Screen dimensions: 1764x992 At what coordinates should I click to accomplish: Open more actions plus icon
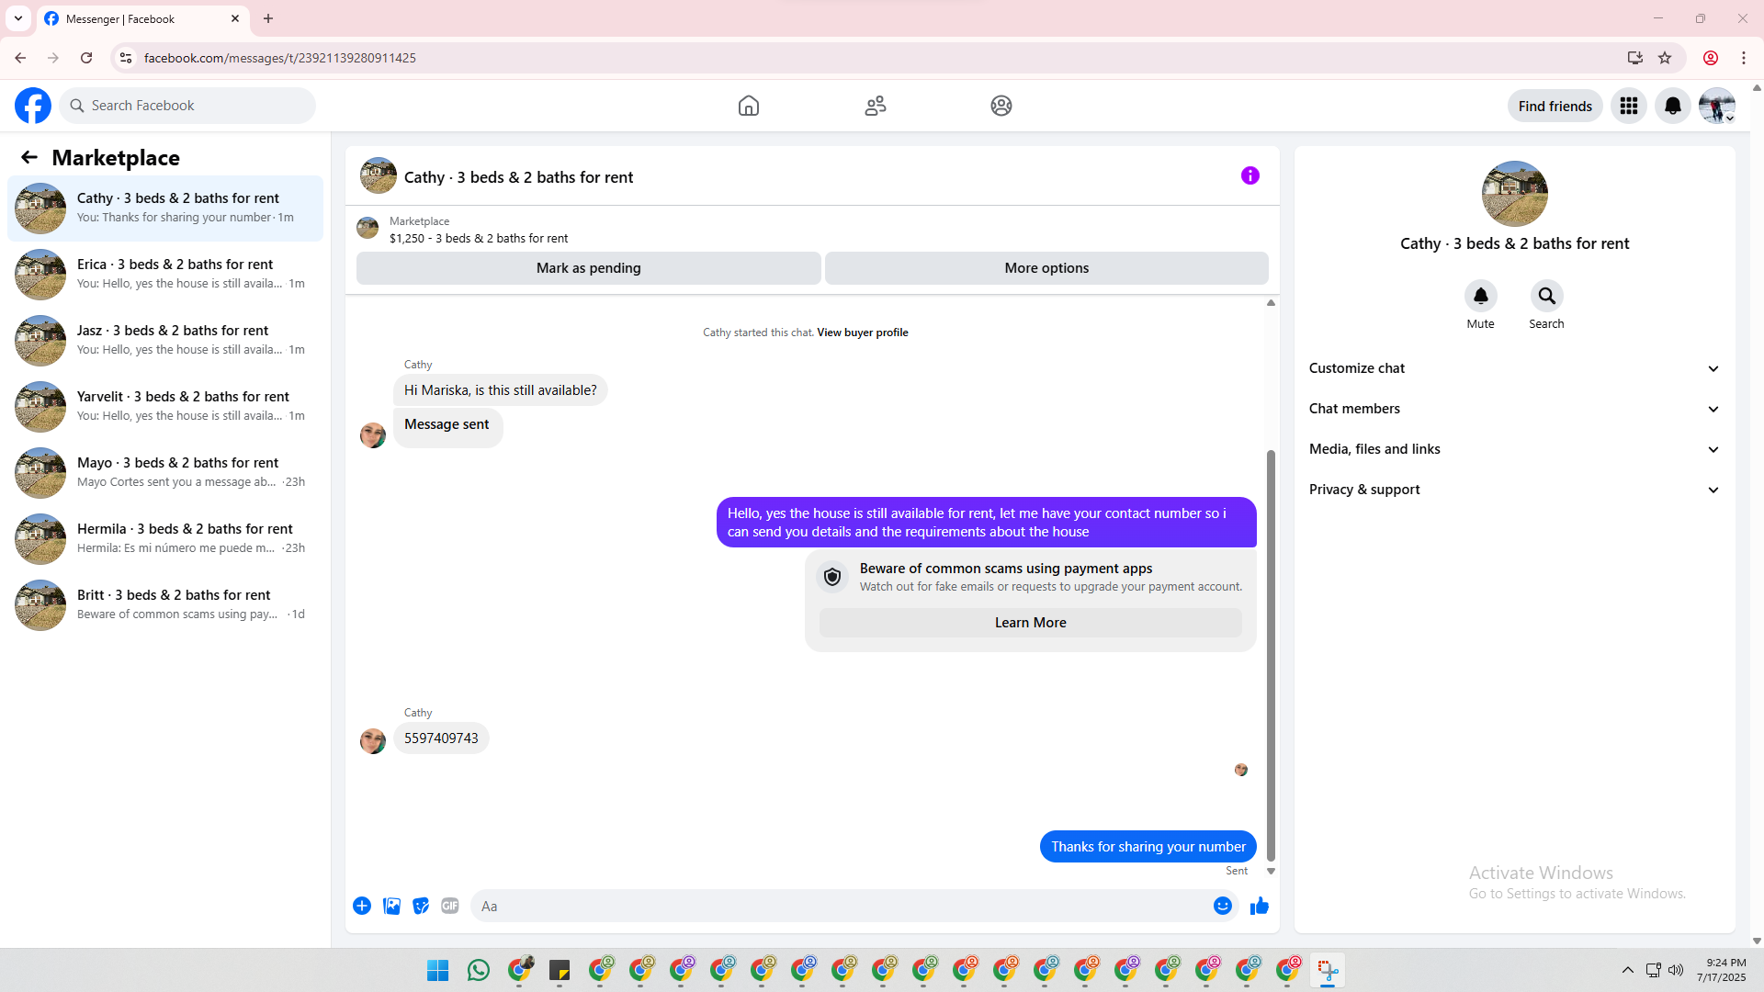coord(362,906)
